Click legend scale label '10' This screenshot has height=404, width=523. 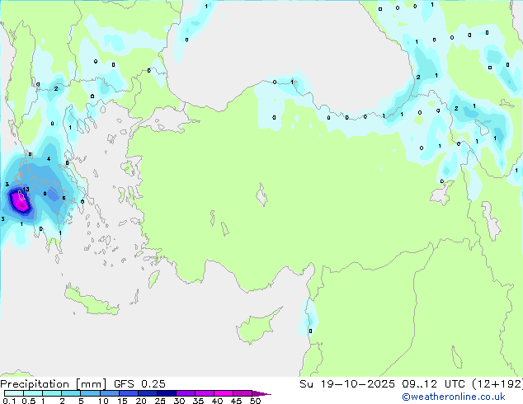[x=103, y=401]
